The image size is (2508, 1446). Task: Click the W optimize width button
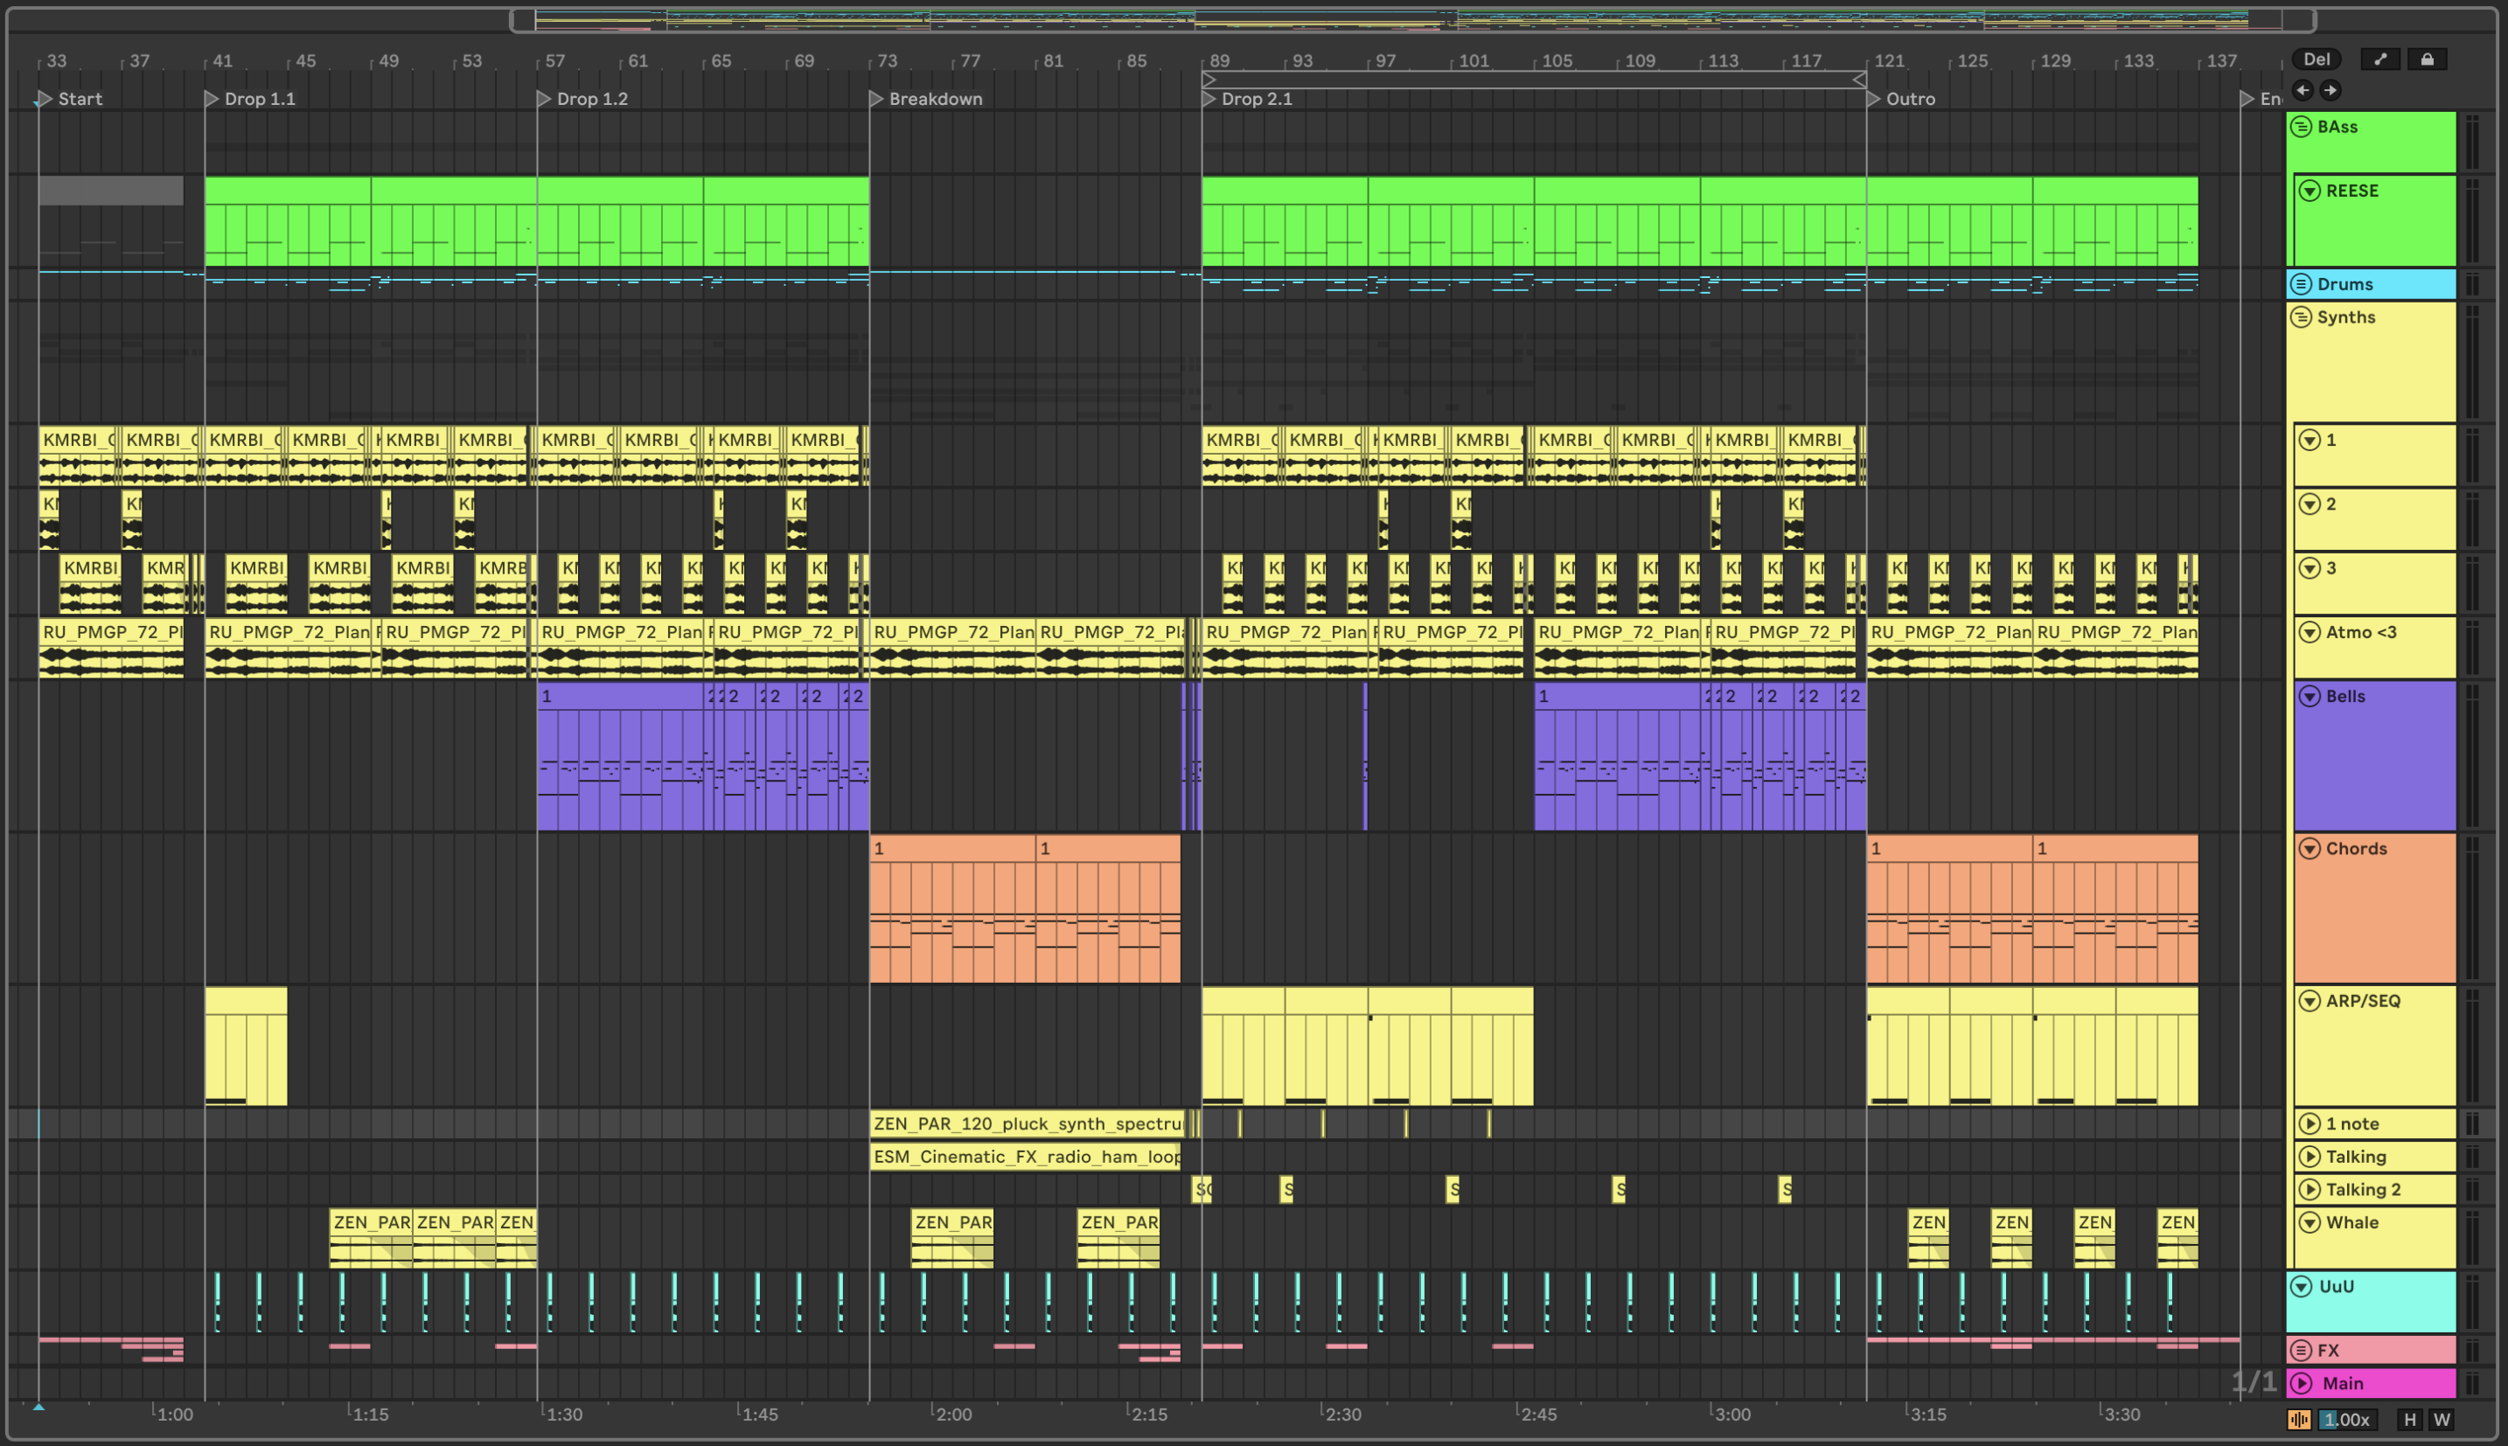point(2442,1419)
